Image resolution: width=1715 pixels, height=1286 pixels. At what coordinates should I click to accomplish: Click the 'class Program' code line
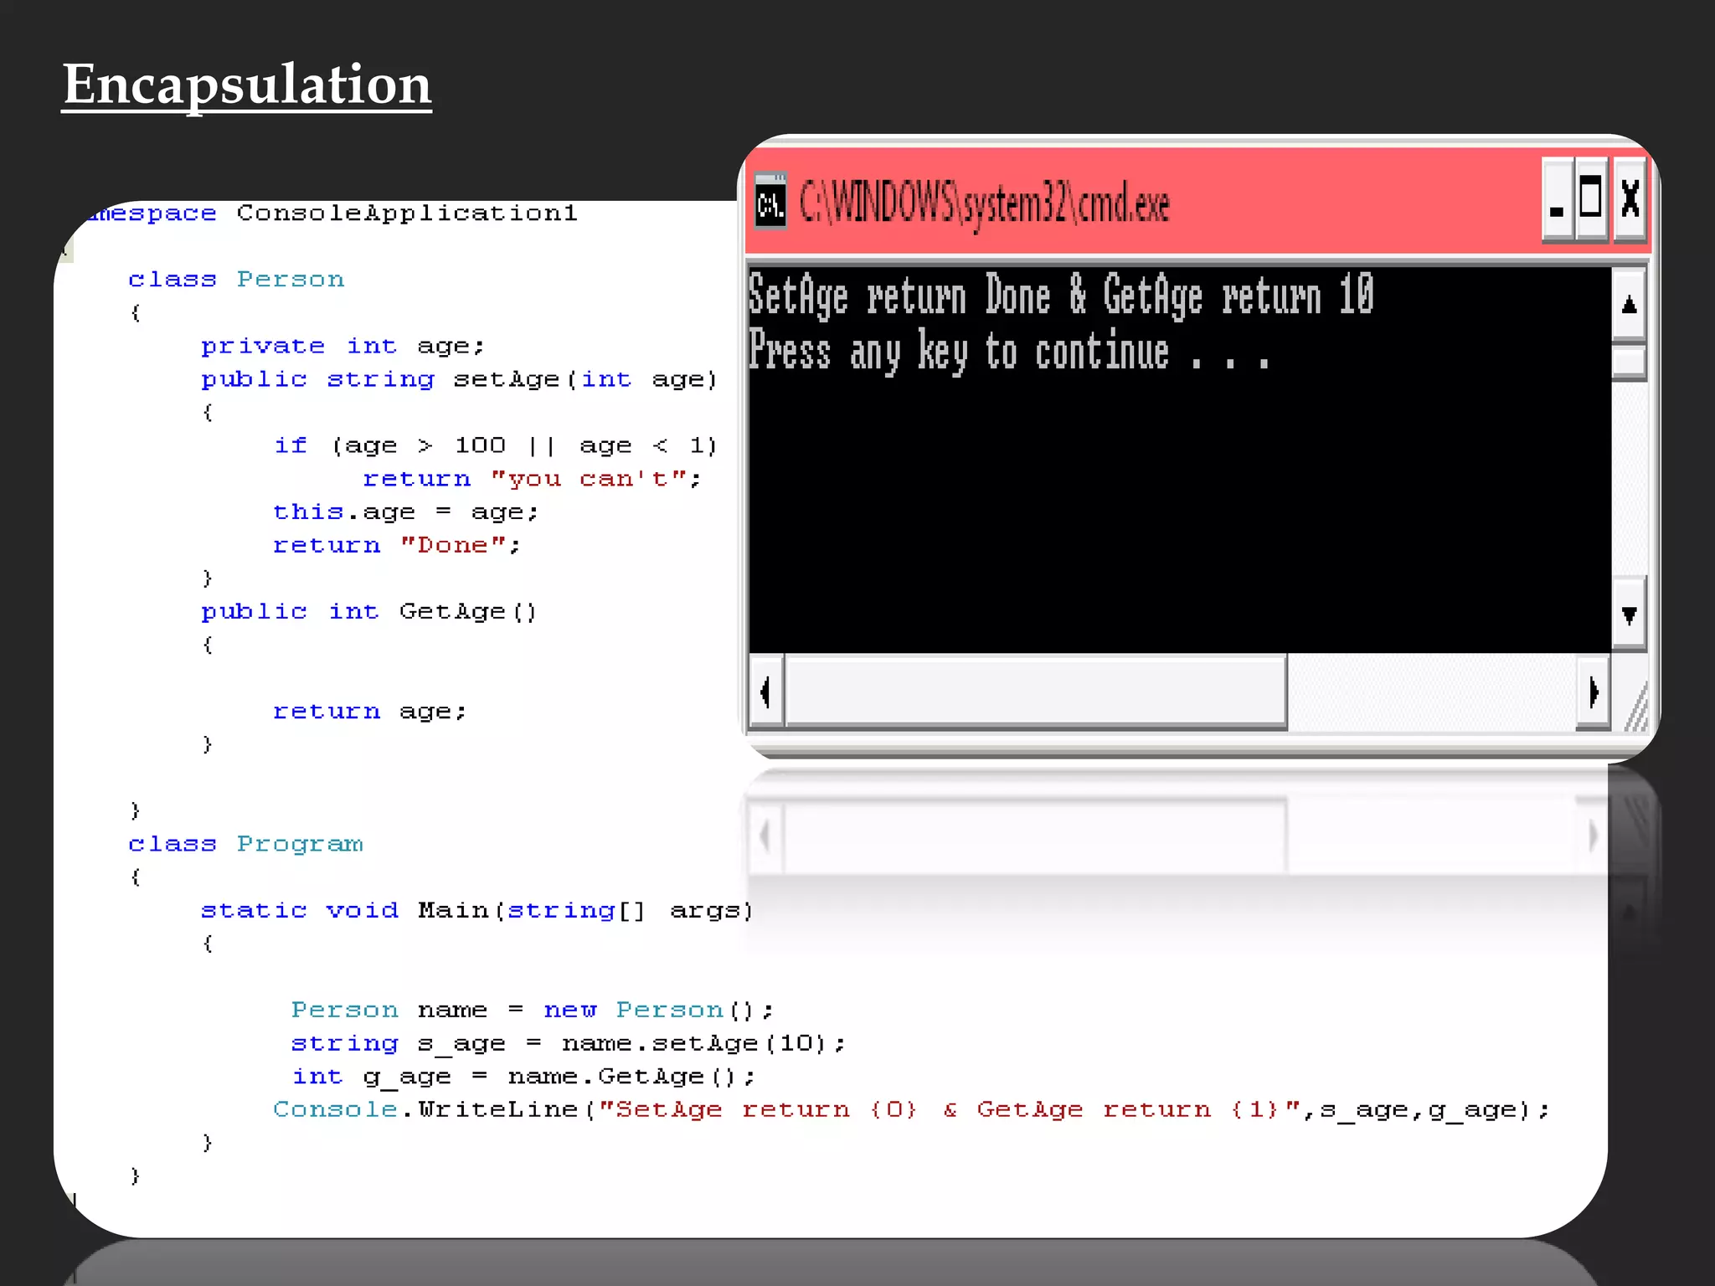245,844
